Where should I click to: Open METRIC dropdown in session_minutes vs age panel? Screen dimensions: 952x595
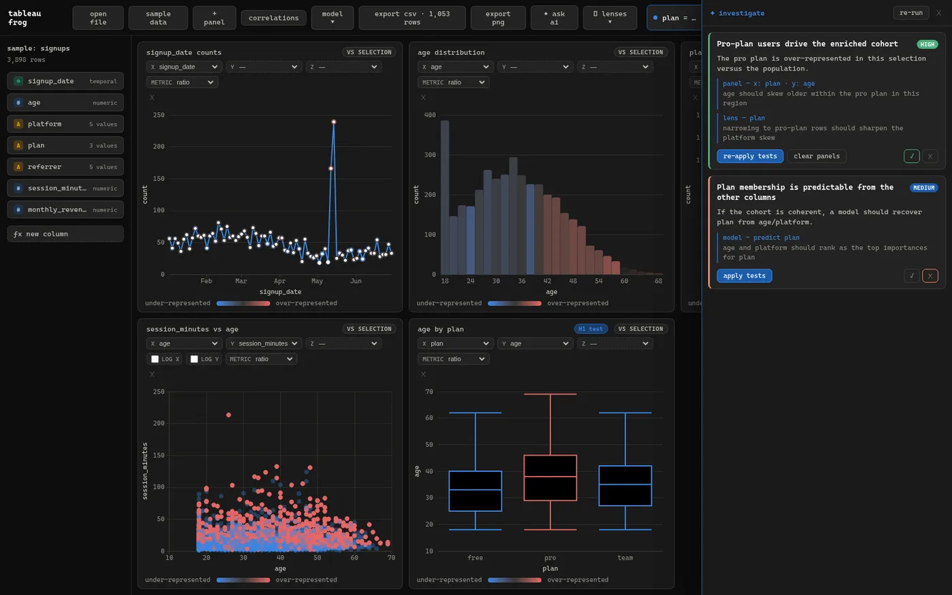click(261, 359)
